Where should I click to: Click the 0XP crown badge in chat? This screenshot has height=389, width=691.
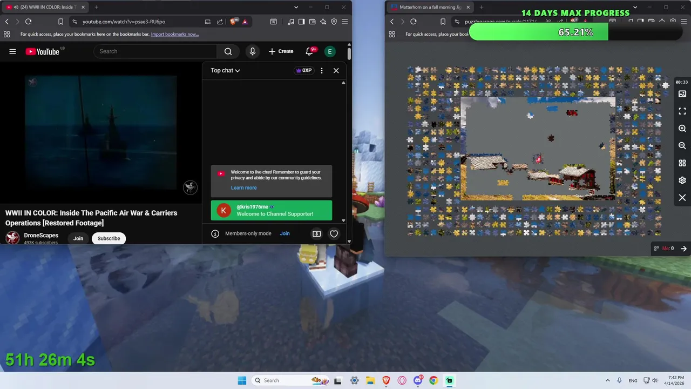coord(303,70)
